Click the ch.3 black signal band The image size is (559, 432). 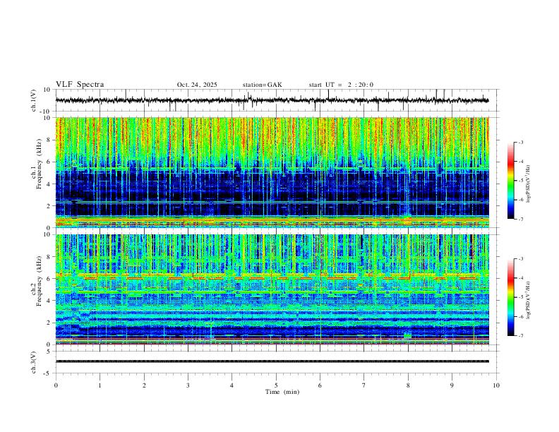click(272, 361)
